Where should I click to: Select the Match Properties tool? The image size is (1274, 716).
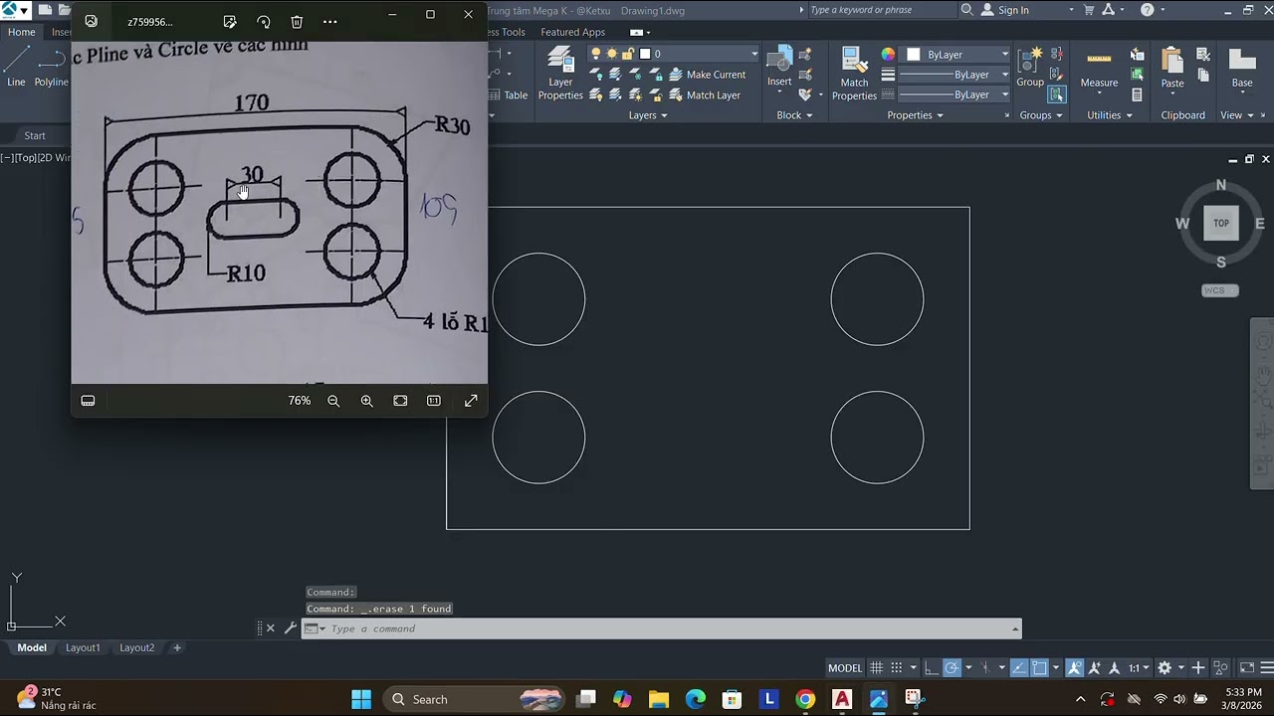coord(854,74)
